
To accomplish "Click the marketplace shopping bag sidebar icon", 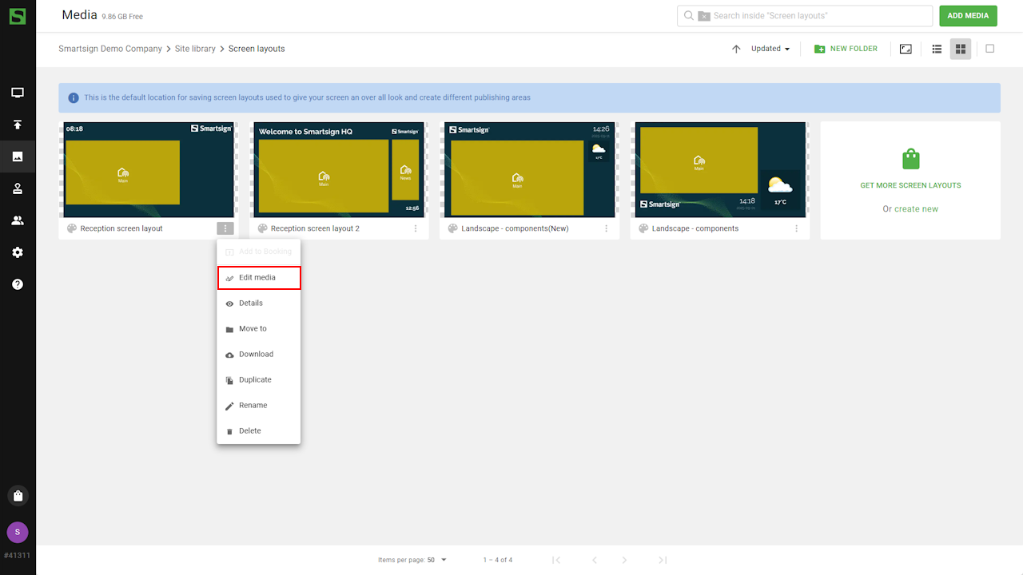I will (18, 495).
